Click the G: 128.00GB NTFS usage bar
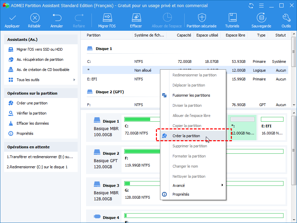Viewport: 297px width, 223px height. point(142,183)
